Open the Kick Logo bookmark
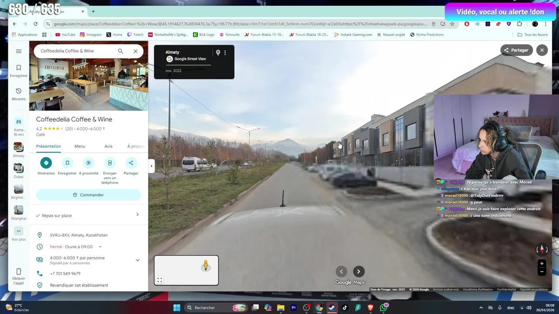Image resolution: width=559 pixels, height=314 pixels. click(x=204, y=34)
